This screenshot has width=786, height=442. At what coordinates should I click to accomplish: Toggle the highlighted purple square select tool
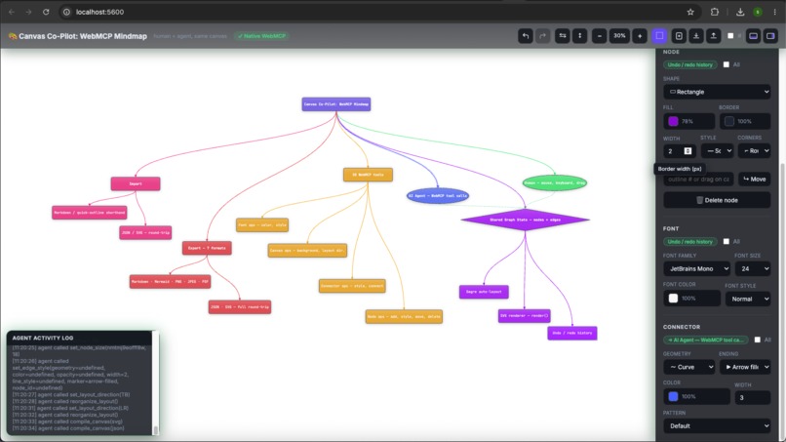pos(659,36)
